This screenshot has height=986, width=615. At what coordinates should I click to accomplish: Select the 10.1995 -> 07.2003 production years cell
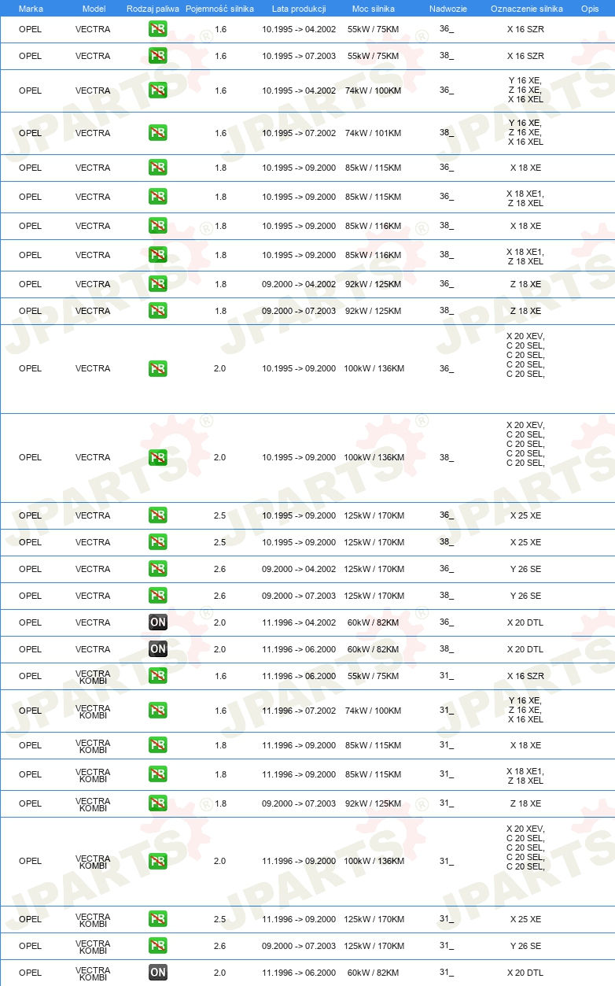299,56
